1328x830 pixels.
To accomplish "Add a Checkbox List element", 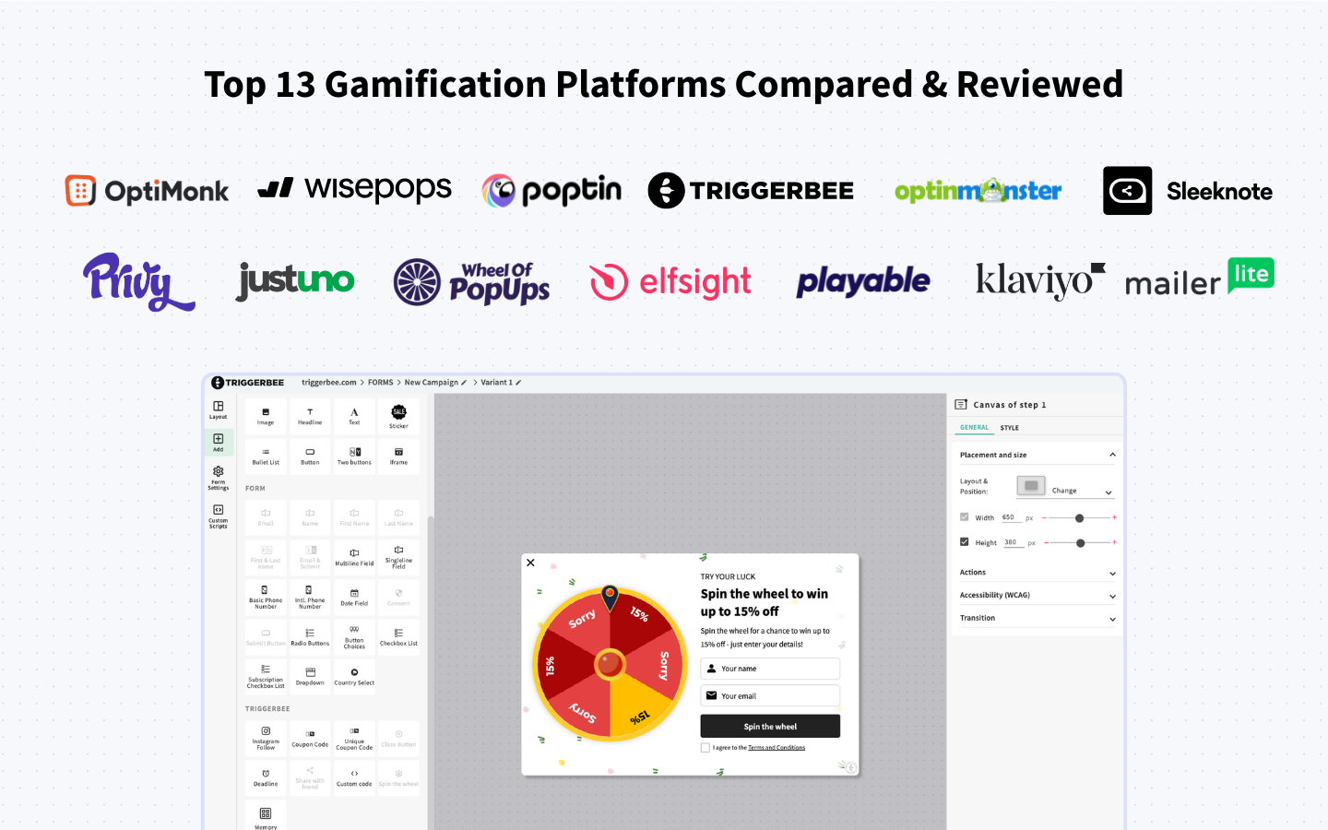I will tap(398, 637).
